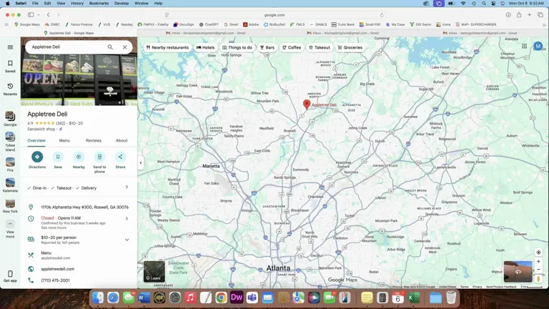Expand the $10–20 per person price details

click(127, 240)
